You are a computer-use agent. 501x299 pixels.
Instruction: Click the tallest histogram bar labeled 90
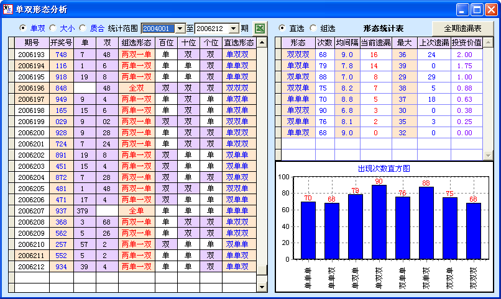(x=379, y=221)
